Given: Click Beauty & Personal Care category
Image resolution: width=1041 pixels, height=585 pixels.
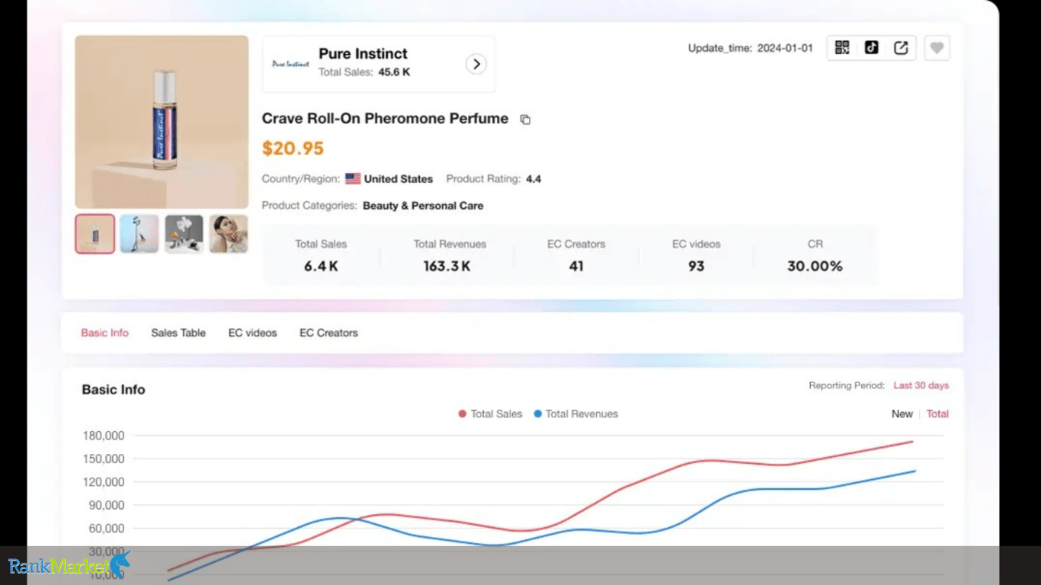Looking at the screenshot, I should pos(423,206).
